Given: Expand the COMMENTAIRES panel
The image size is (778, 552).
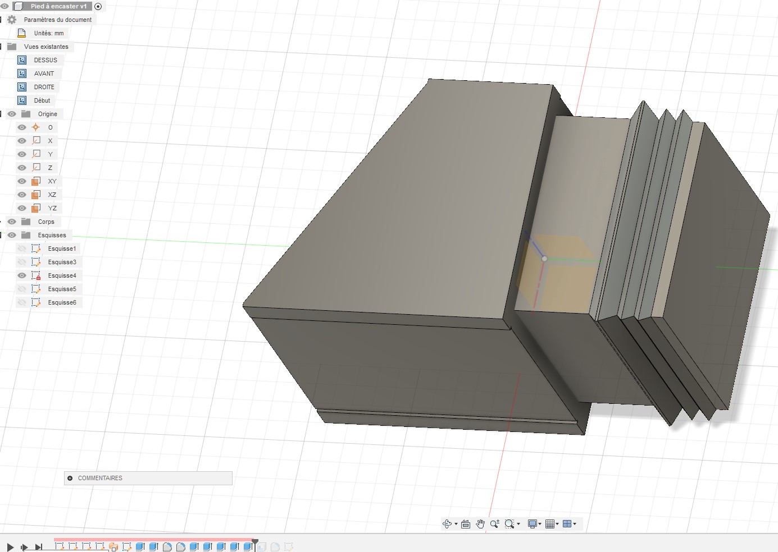Looking at the screenshot, I should [x=70, y=478].
